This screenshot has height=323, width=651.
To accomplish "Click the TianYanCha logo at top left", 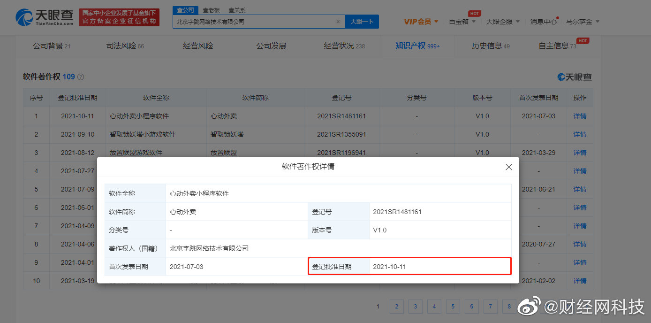I will point(45,18).
